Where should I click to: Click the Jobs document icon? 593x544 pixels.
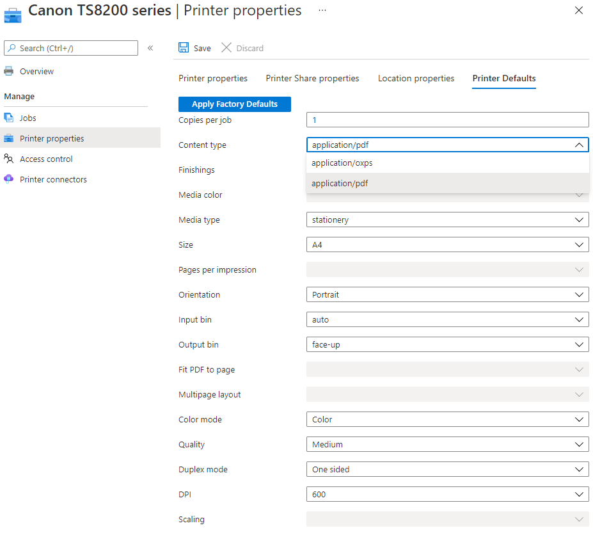[x=9, y=118]
